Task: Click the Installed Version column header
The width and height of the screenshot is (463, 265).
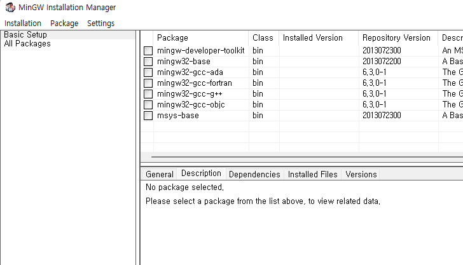Action: 319,37
